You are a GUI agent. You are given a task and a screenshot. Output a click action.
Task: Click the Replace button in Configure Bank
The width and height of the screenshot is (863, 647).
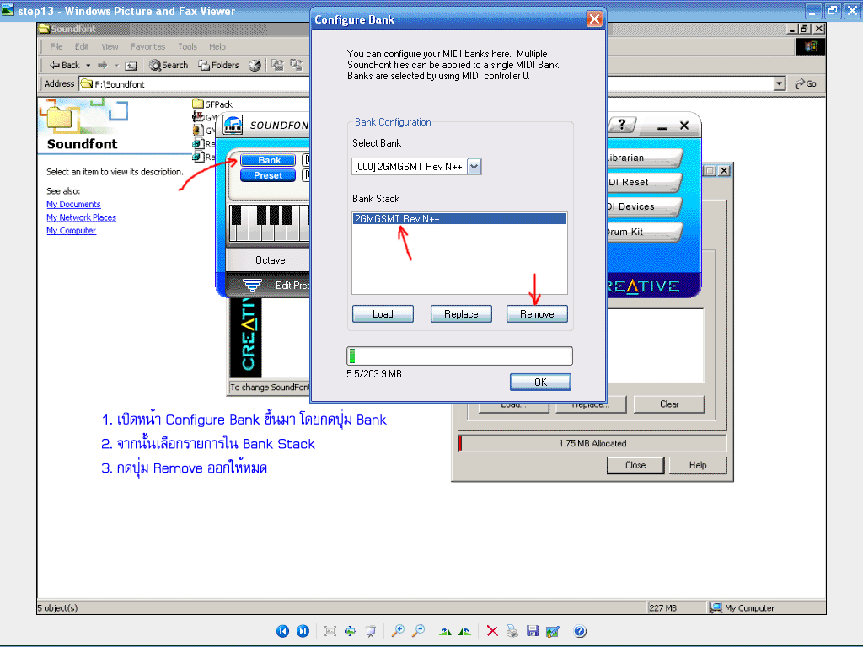point(461,313)
